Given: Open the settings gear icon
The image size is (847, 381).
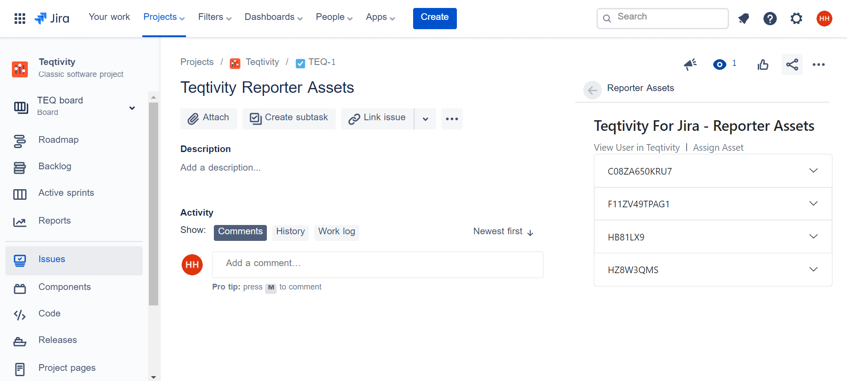Looking at the screenshot, I should click(796, 19).
